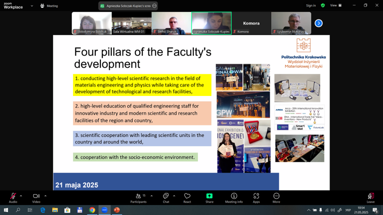
Task: Expand audio options caret next to Audio
Action: 21,195
